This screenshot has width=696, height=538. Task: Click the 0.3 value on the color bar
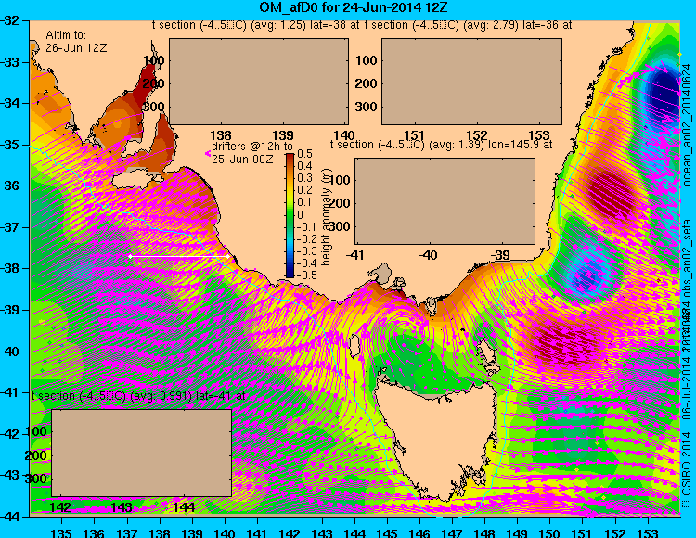(304, 178)
